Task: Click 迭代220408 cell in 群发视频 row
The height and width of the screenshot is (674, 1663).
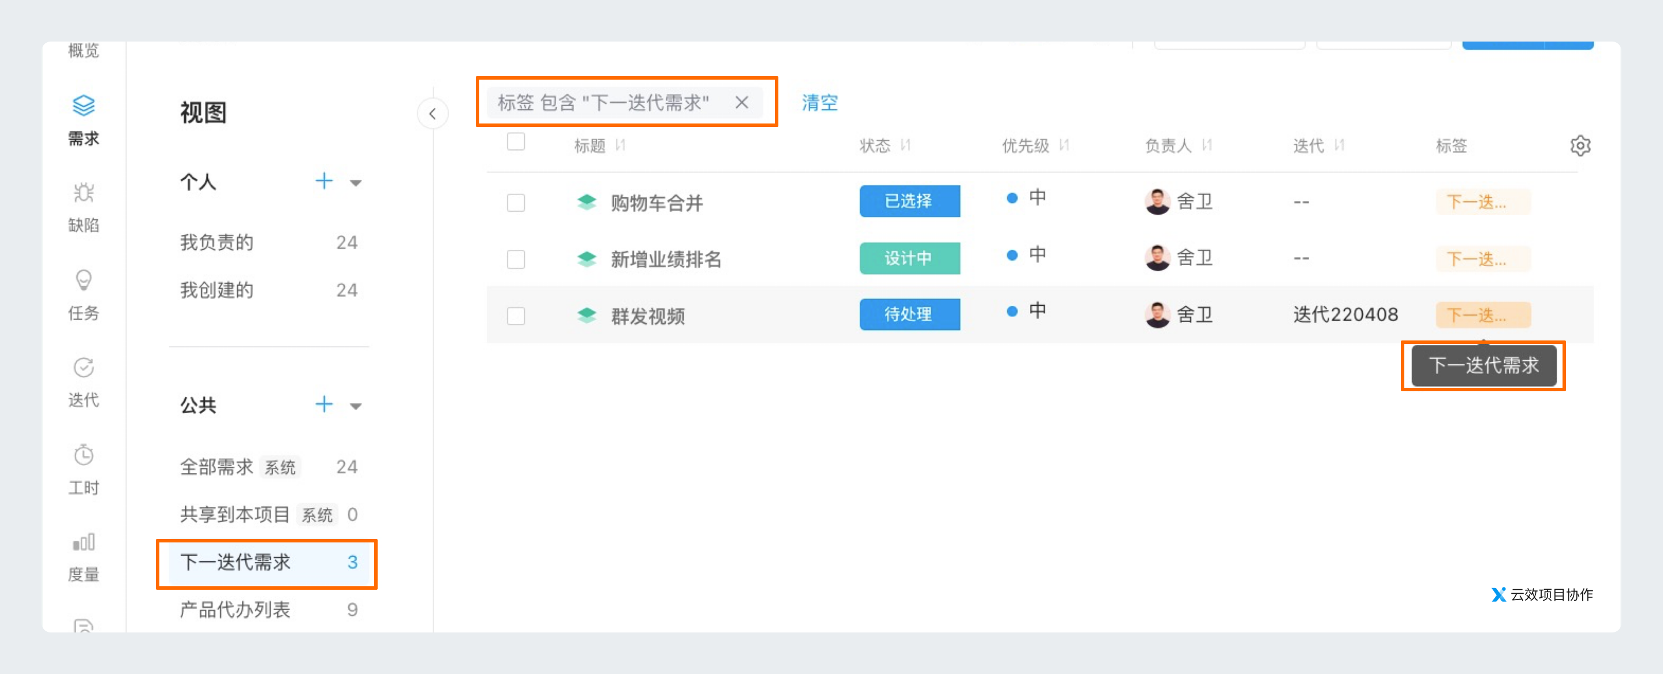Action: click(1345, 314)
